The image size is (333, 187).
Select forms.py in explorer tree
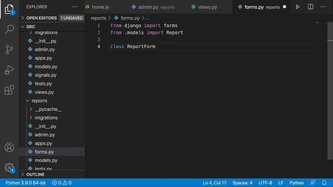click(52, 152)
